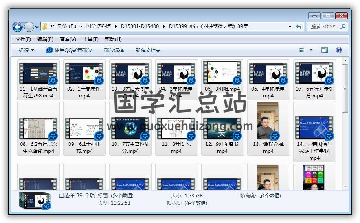Expand arrow after D15301-D15400 path segment

click(164, 26)
